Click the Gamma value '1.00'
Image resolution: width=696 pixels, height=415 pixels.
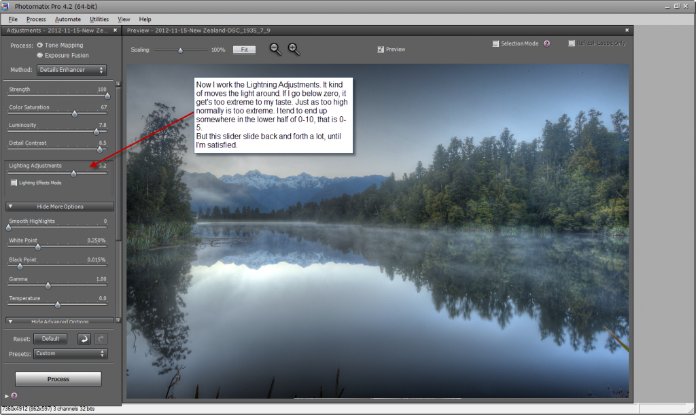[101, 279]
